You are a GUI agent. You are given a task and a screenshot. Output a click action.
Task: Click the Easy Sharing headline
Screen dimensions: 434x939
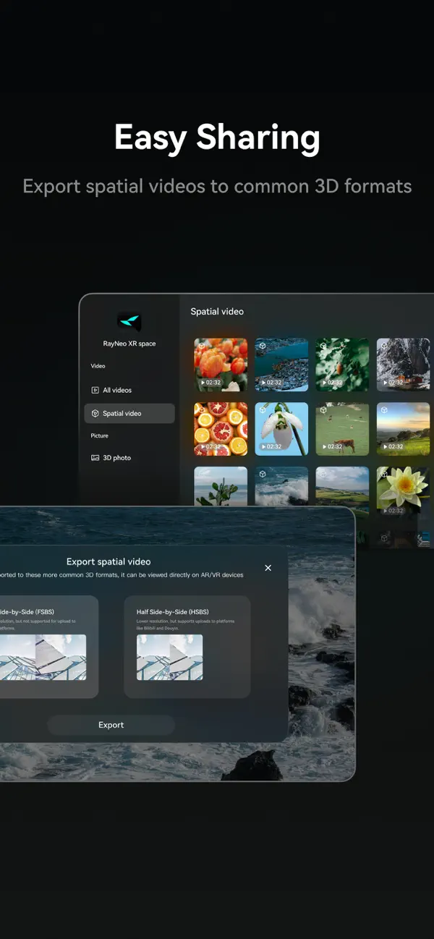[217, 137]
